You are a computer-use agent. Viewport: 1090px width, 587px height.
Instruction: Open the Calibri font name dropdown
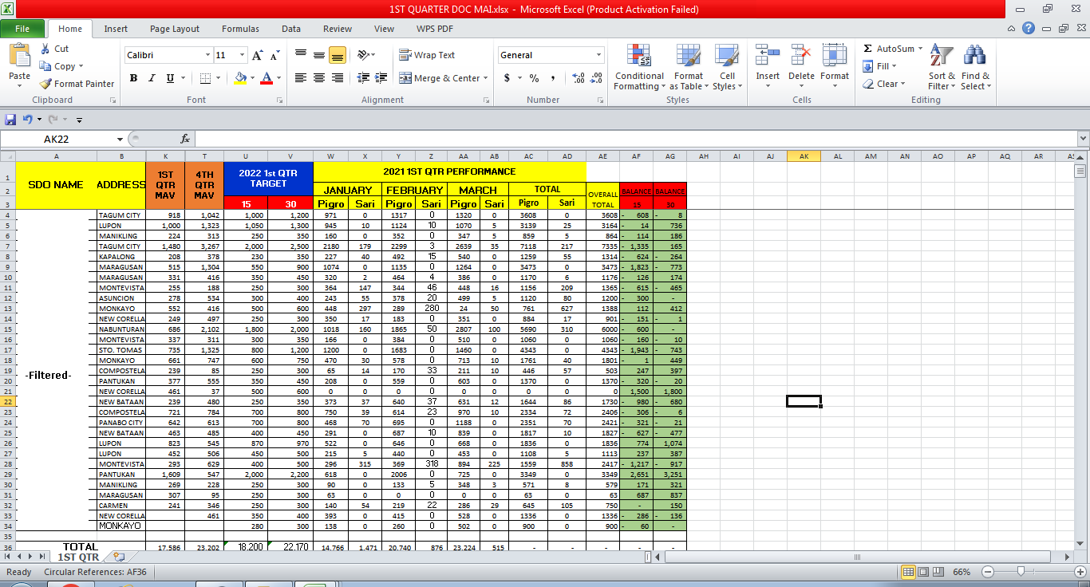click(208, 55)
